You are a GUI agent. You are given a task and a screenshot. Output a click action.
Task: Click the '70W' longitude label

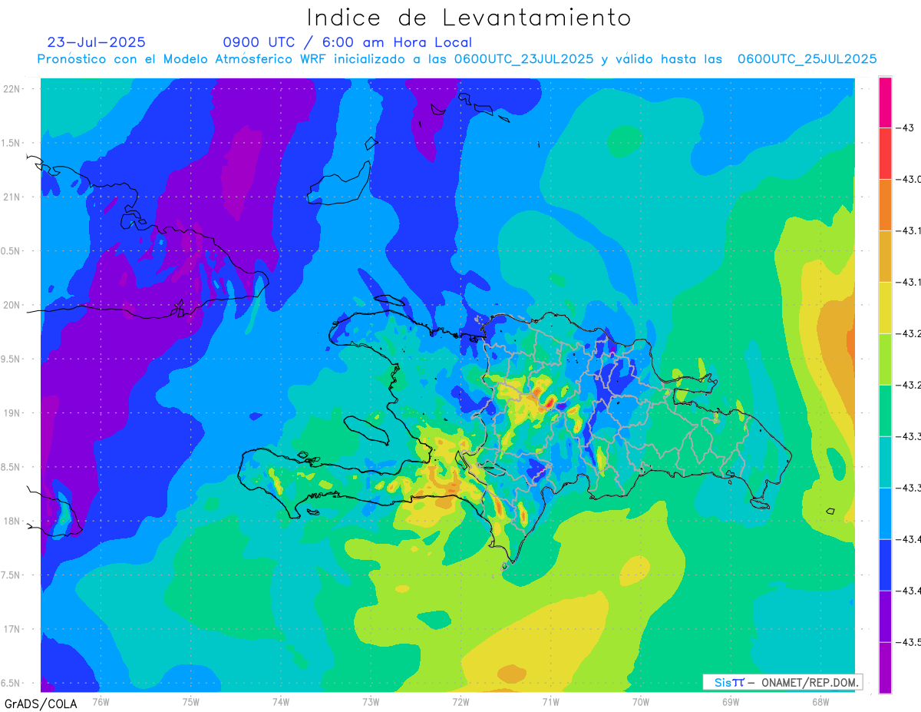(640, 701)
